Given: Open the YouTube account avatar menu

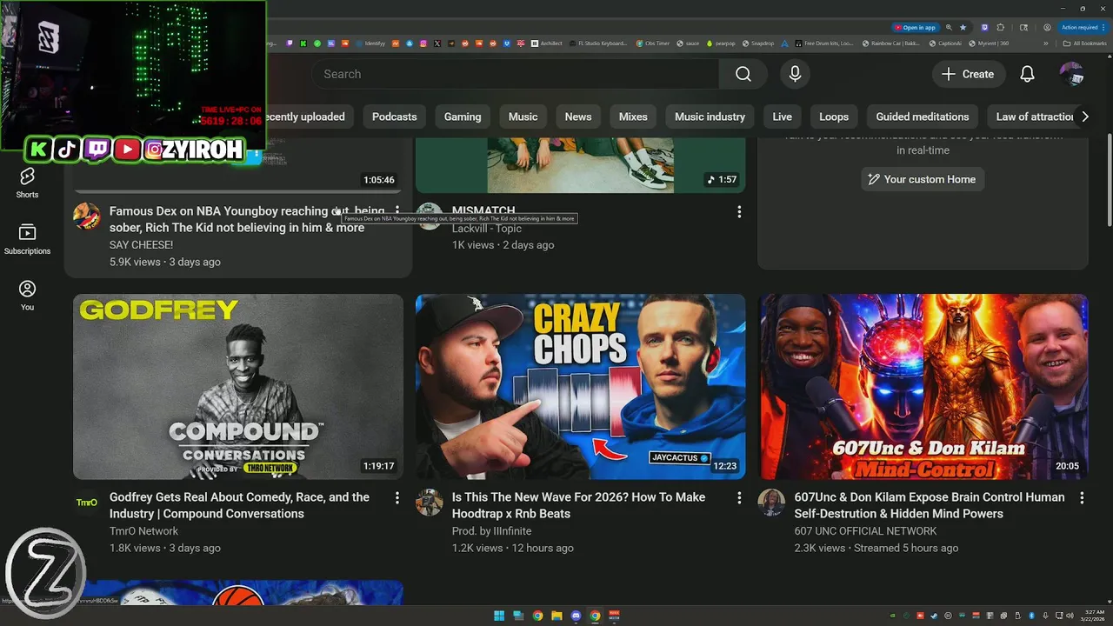Looking at the screenshot, I should tap(1071, 74).
